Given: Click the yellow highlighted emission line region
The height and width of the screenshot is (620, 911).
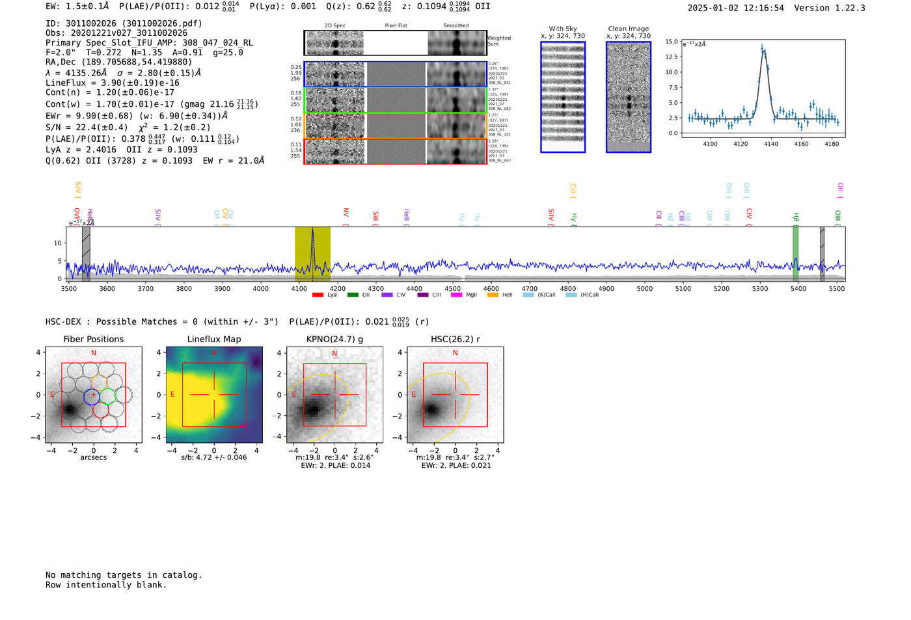Looking at the screenshot, I should tap(312, 254).
